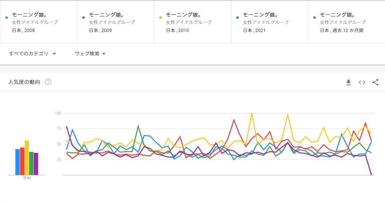385x204 pixels.
Task: Open the ウェブ検索 dropdown
Action: (x=90, y=54)
